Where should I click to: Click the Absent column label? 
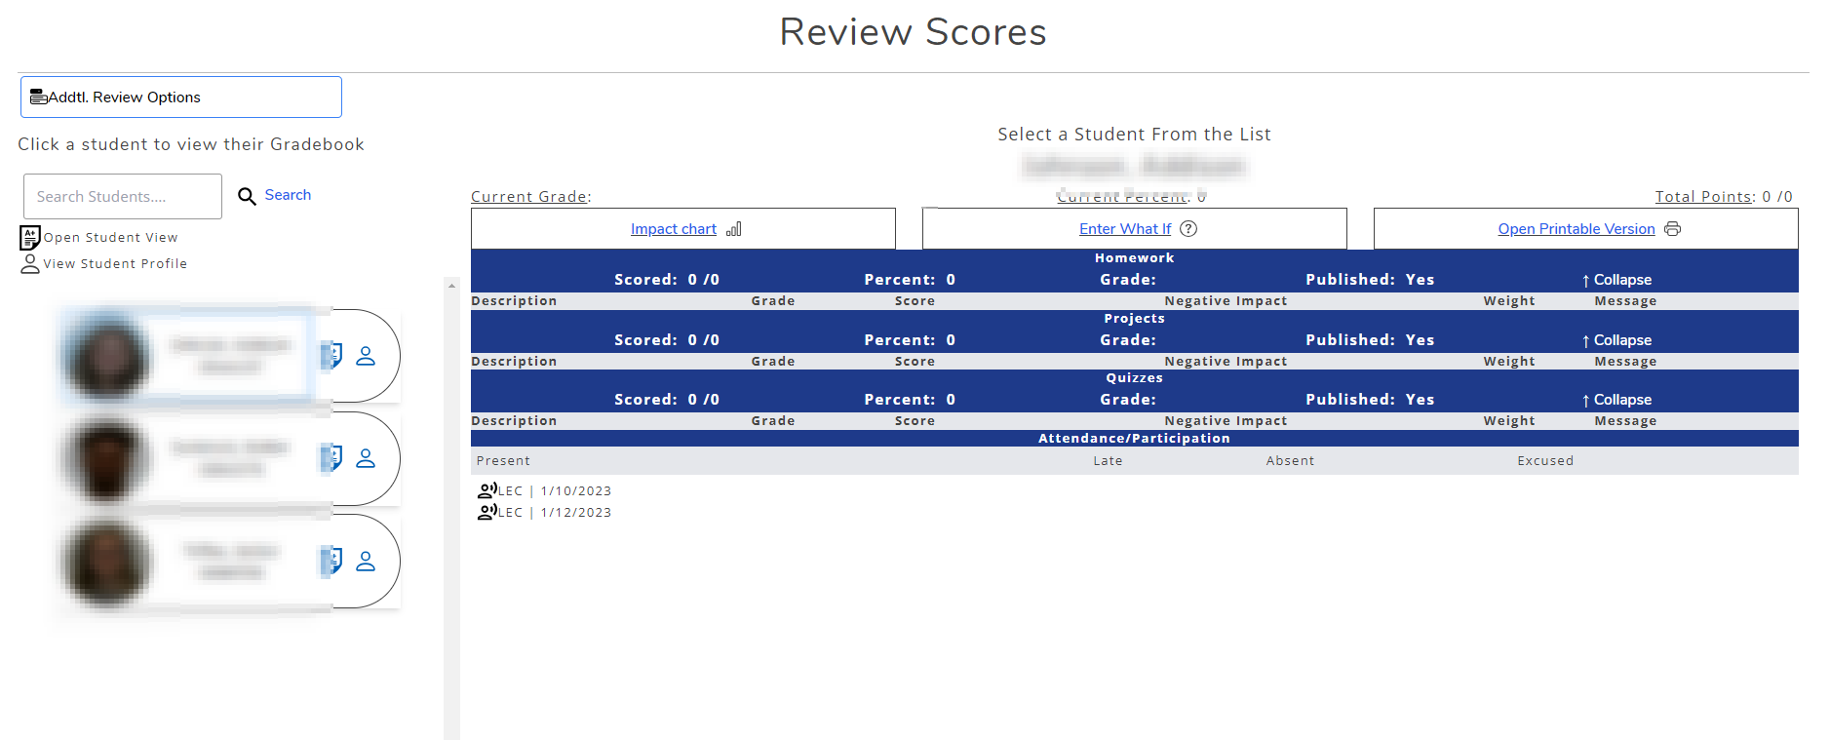(1290, 461)
